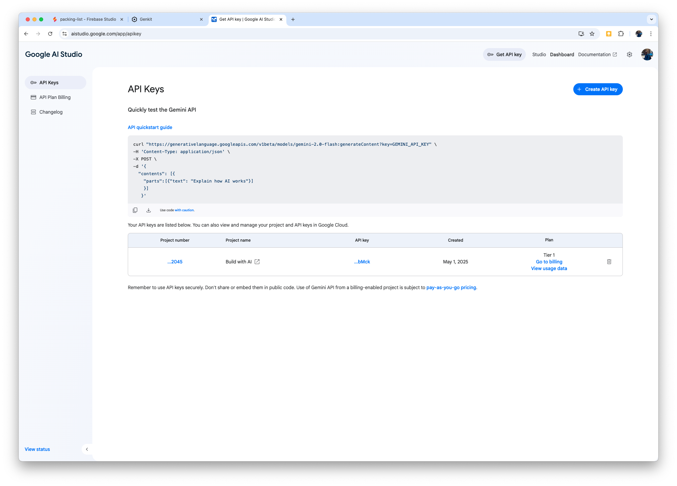This screenshot has height=486, width=677.
Task: Open Changelog in the sidebar
Action: click(56, 112)
